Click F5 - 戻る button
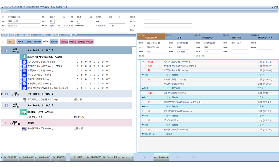279x167 pixels. pyautogui.click(x=78, y=158)
